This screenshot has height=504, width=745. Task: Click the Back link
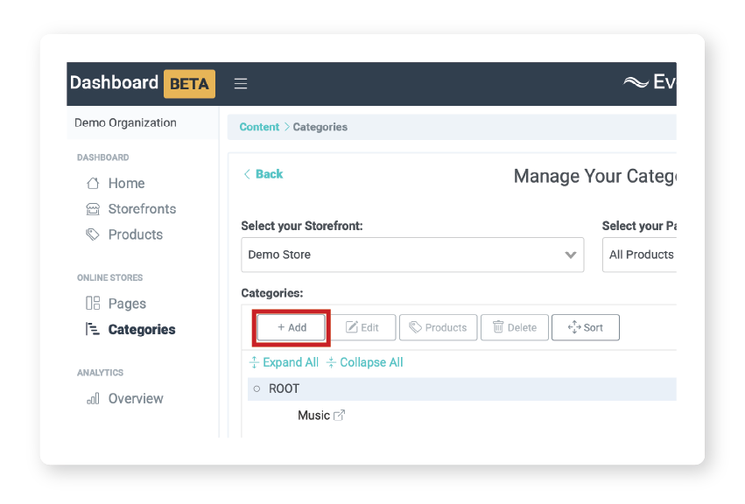tap(263, 174)
